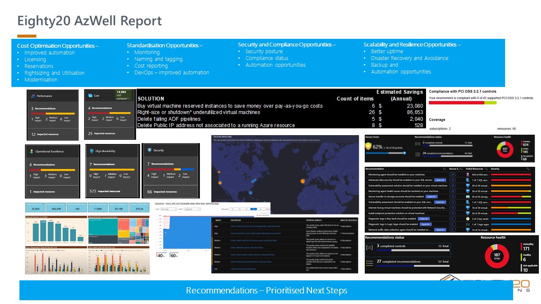Click the High Availability globe icon

(92, 151)
